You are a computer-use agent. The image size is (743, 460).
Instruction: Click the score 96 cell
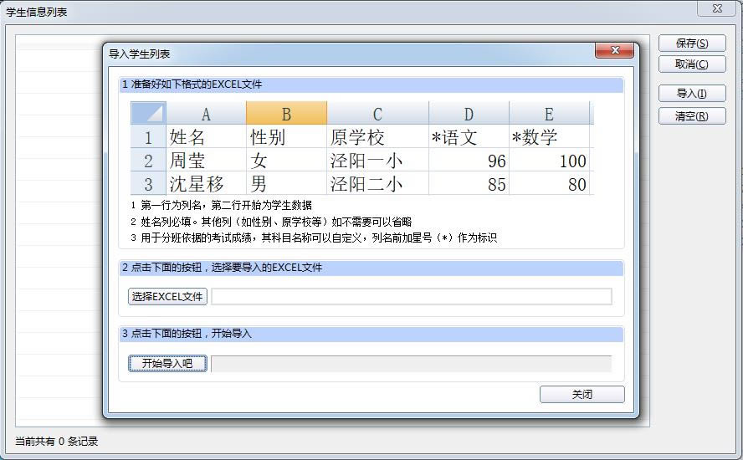(469, 160)
